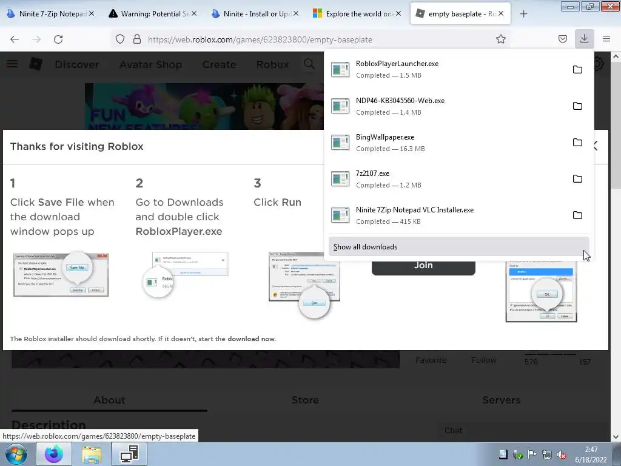Open folder for 7z2107.exe
The width and height of the screenshot is (621, 466).
(x=577, y=179)
